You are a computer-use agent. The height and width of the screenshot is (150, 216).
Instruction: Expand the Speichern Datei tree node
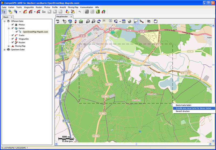pyautogui.click(x=5, y=50)
